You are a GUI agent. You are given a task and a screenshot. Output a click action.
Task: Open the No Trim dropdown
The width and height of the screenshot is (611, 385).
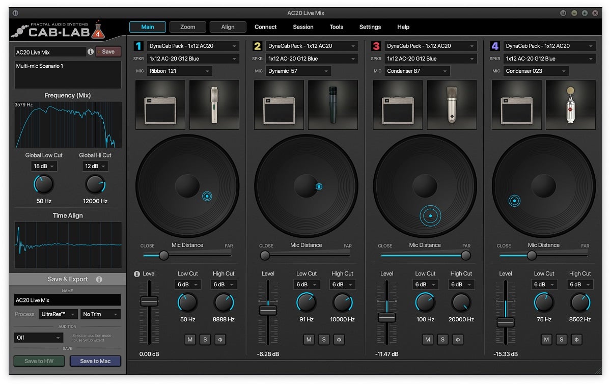tap(101, 314)
